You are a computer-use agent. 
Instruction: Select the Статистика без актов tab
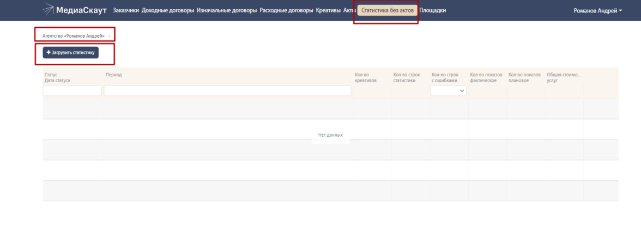tap(388, 10)
